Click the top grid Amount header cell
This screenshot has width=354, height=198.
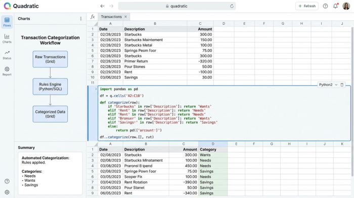coord(200,29)
